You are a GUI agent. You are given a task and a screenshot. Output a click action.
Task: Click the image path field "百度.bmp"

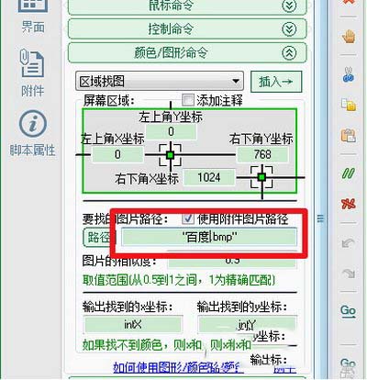[209, 237]
